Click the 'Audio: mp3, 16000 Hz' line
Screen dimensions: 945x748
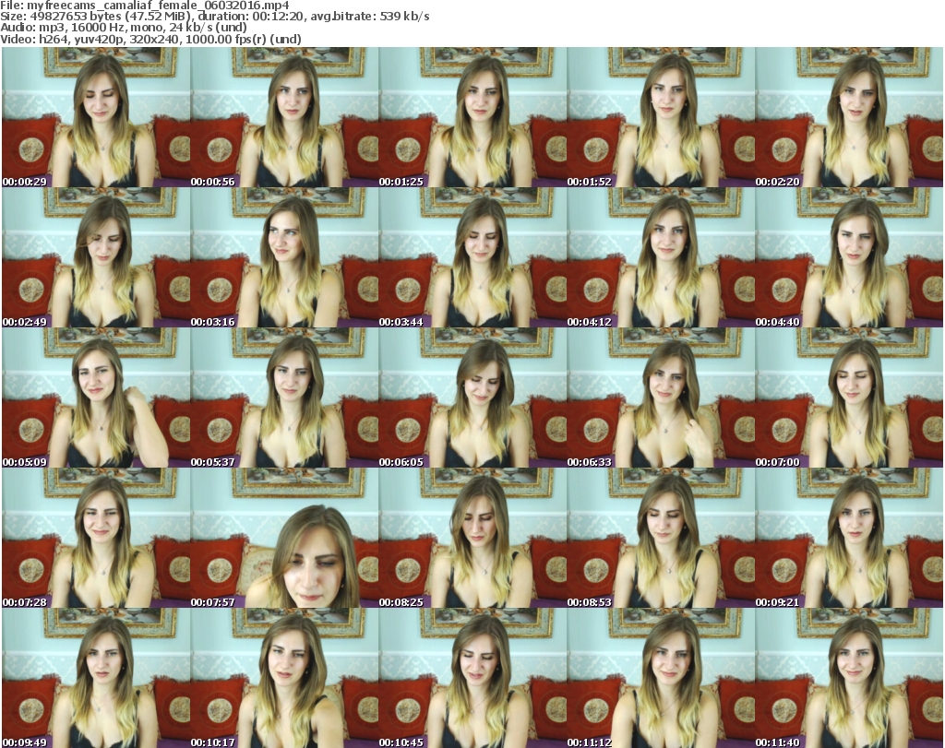(124, 28)
